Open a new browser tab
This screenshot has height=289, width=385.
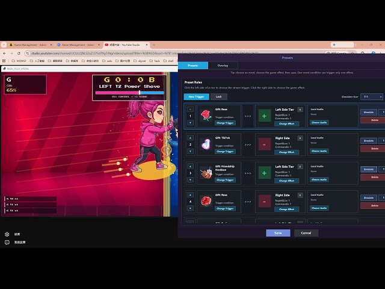pyautogui.click(x=154, y=45)
